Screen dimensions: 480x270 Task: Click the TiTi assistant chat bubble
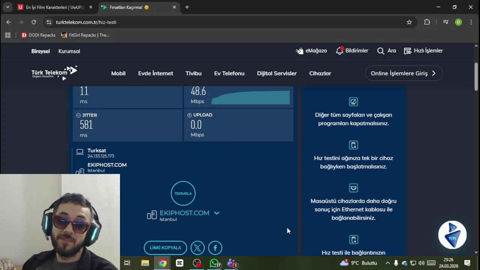point(452,235)
